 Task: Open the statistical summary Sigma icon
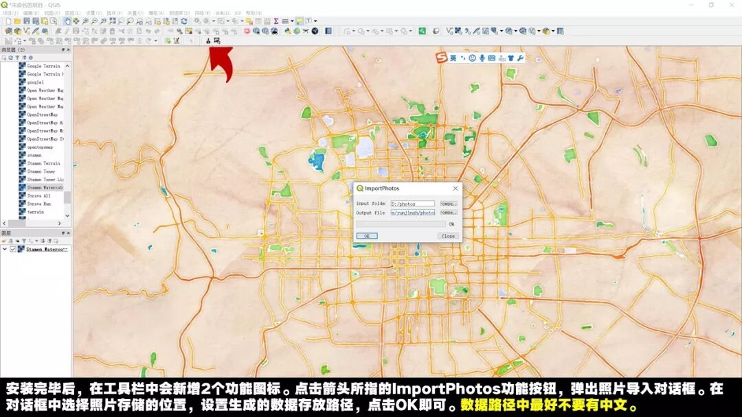click(x=276, y=21)
